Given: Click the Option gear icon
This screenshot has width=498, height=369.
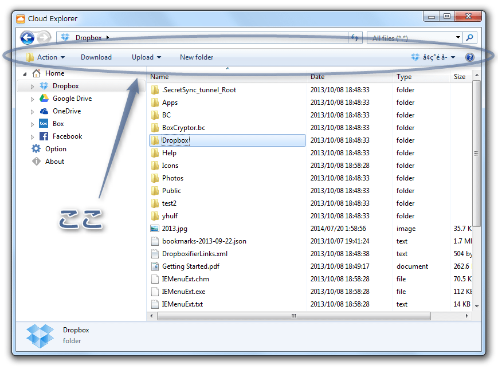Looking at the screenshot, I should pos(36,148).
